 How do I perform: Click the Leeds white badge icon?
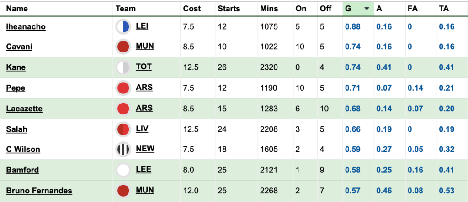(123, 170)
